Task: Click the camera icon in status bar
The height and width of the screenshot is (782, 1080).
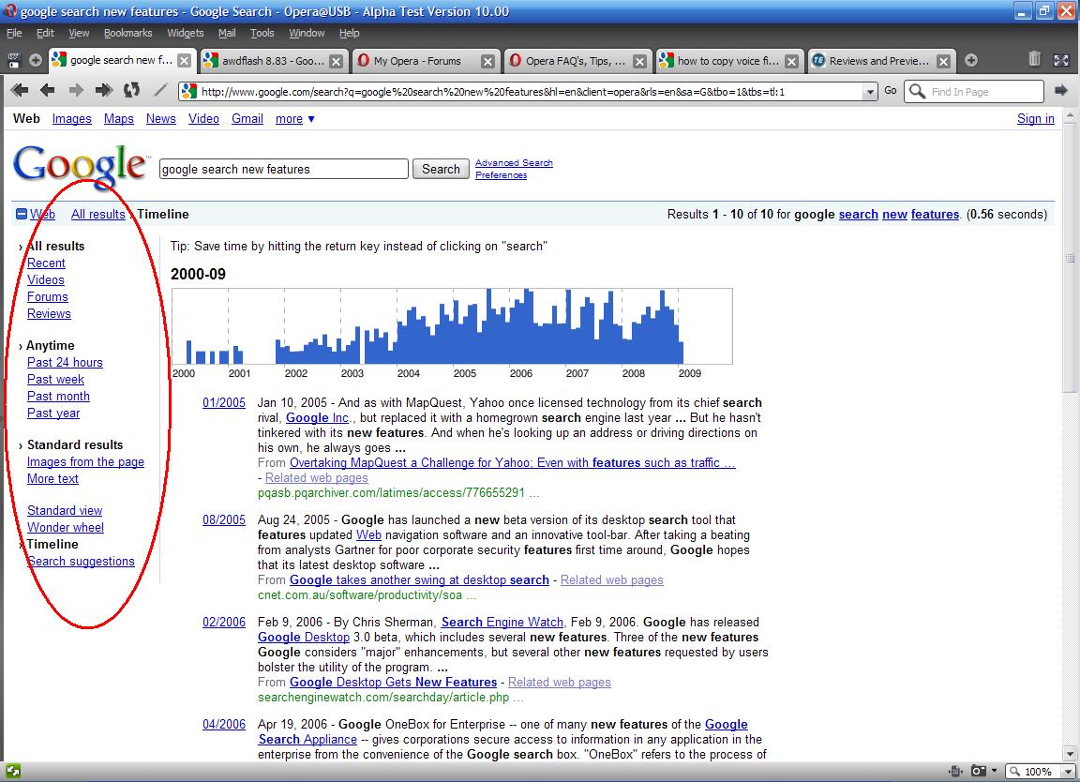Action: coord(978,771)
